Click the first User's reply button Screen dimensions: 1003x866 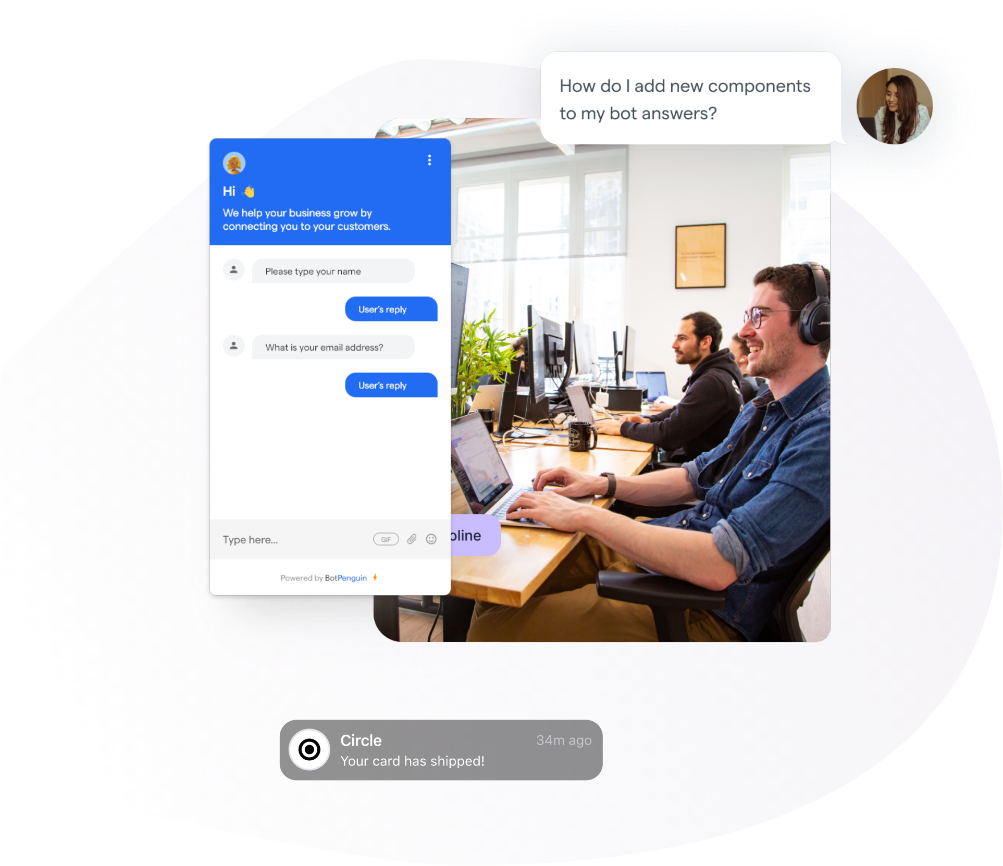click(382, 310)
